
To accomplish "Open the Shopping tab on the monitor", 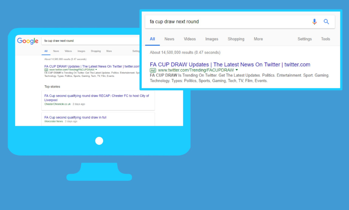I will tap(96, 51).
